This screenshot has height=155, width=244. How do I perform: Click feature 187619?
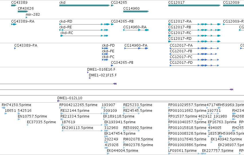click(82, 125)
